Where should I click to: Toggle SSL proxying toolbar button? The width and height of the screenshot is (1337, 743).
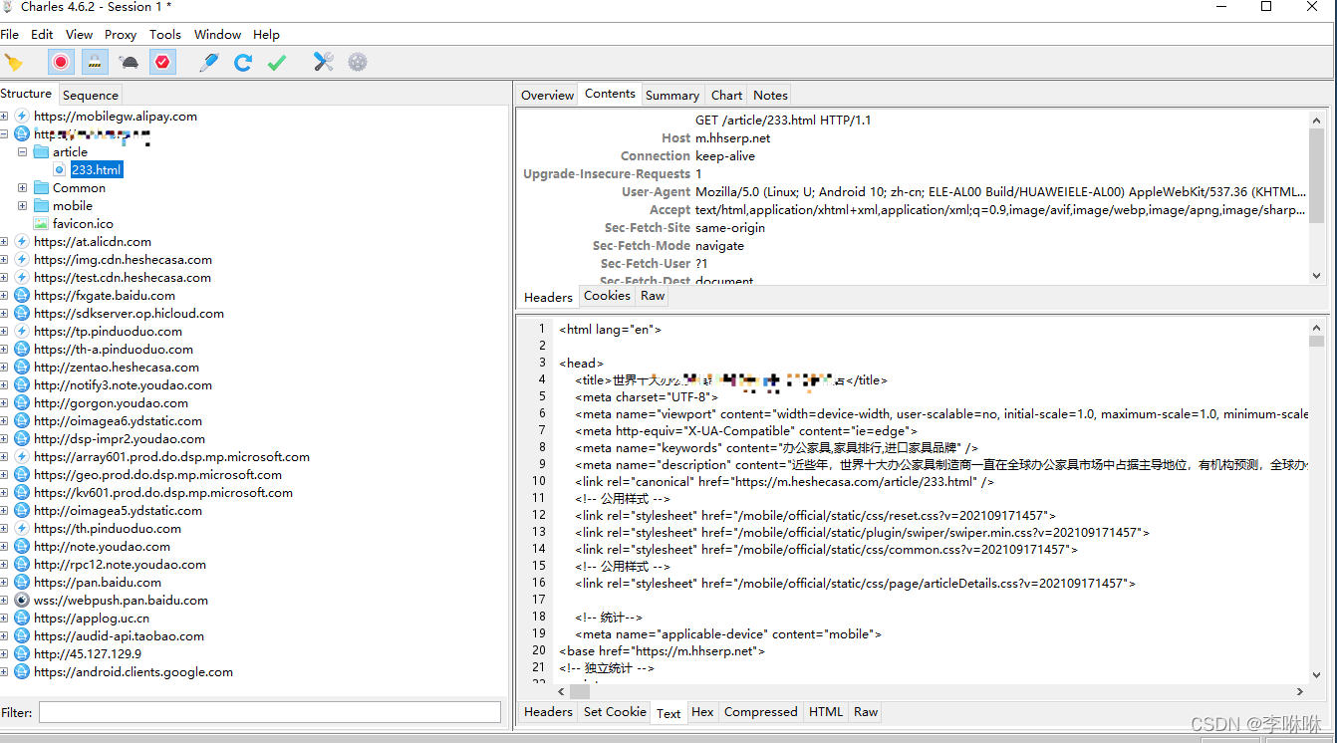pyautogui.click(x=95, y=63)
